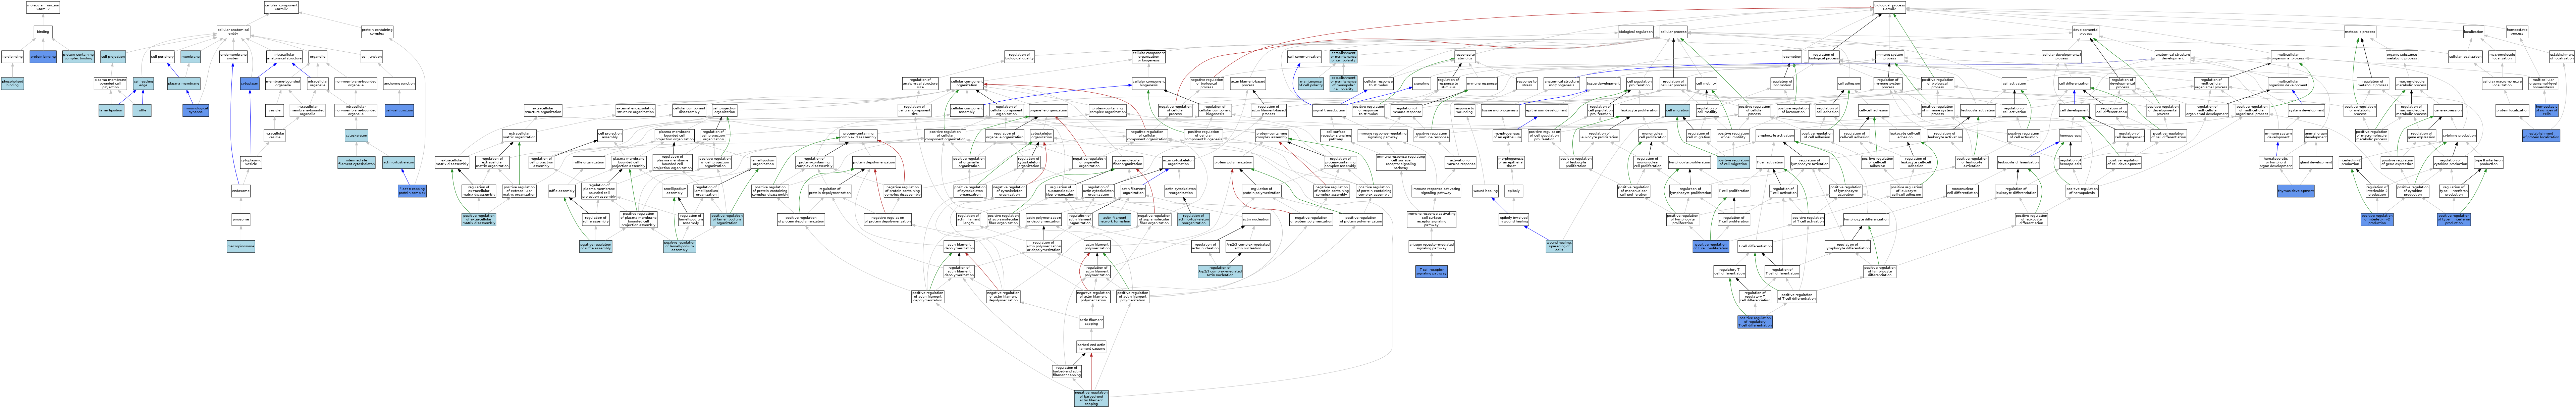
Task: Select the "tissue morphogenesis" node
Action: (x=1500, y=110)
